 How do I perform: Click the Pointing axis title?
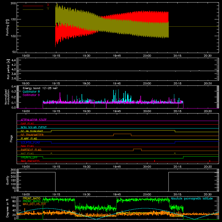point(7,27)
